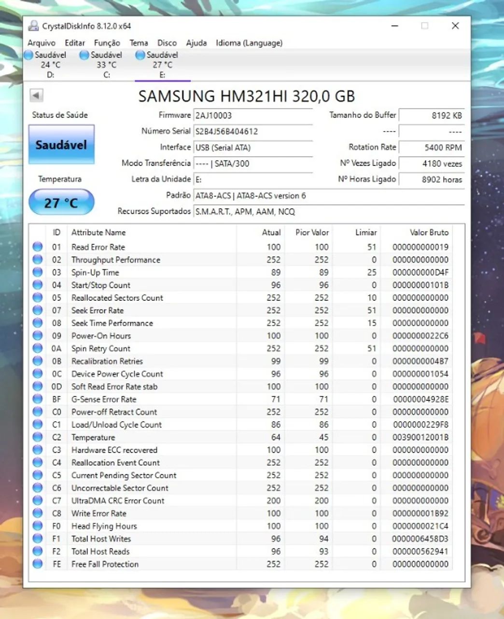This screenshot has width=504, height=619.
Task: Click the Saudável health status button
Action: pos(61,145)
